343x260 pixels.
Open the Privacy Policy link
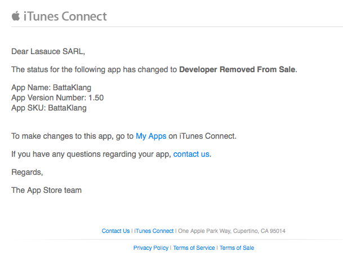tap(151, 248)
